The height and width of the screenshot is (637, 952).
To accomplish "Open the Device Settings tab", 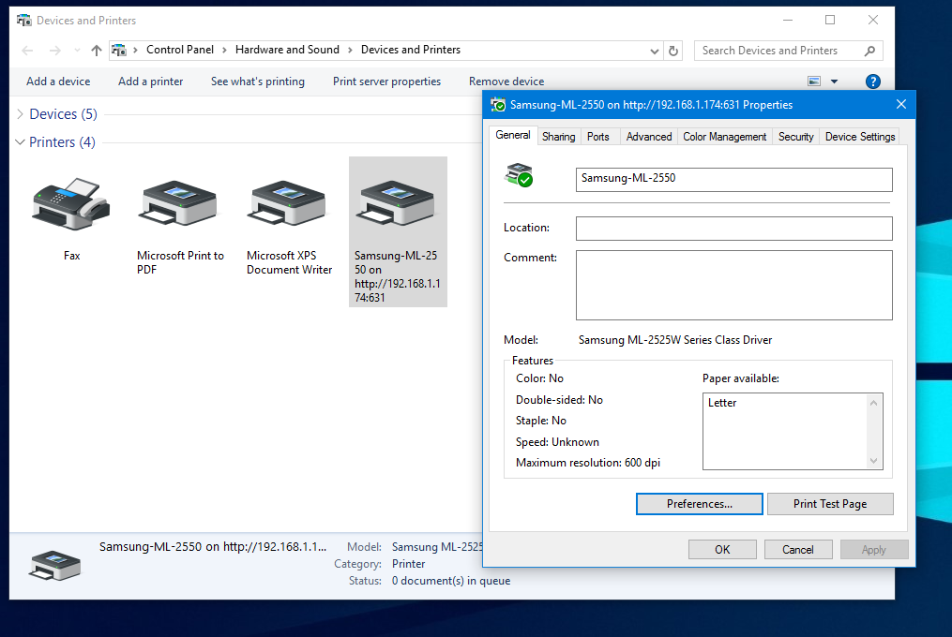I will pyautogui.click(x=859, y=137).
